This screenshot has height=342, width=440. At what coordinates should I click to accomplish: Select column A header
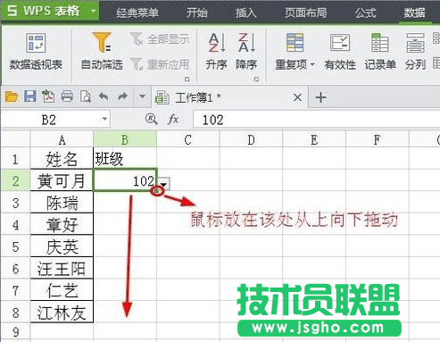click(62, 139)
